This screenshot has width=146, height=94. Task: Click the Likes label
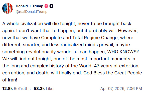coord(51,88)
